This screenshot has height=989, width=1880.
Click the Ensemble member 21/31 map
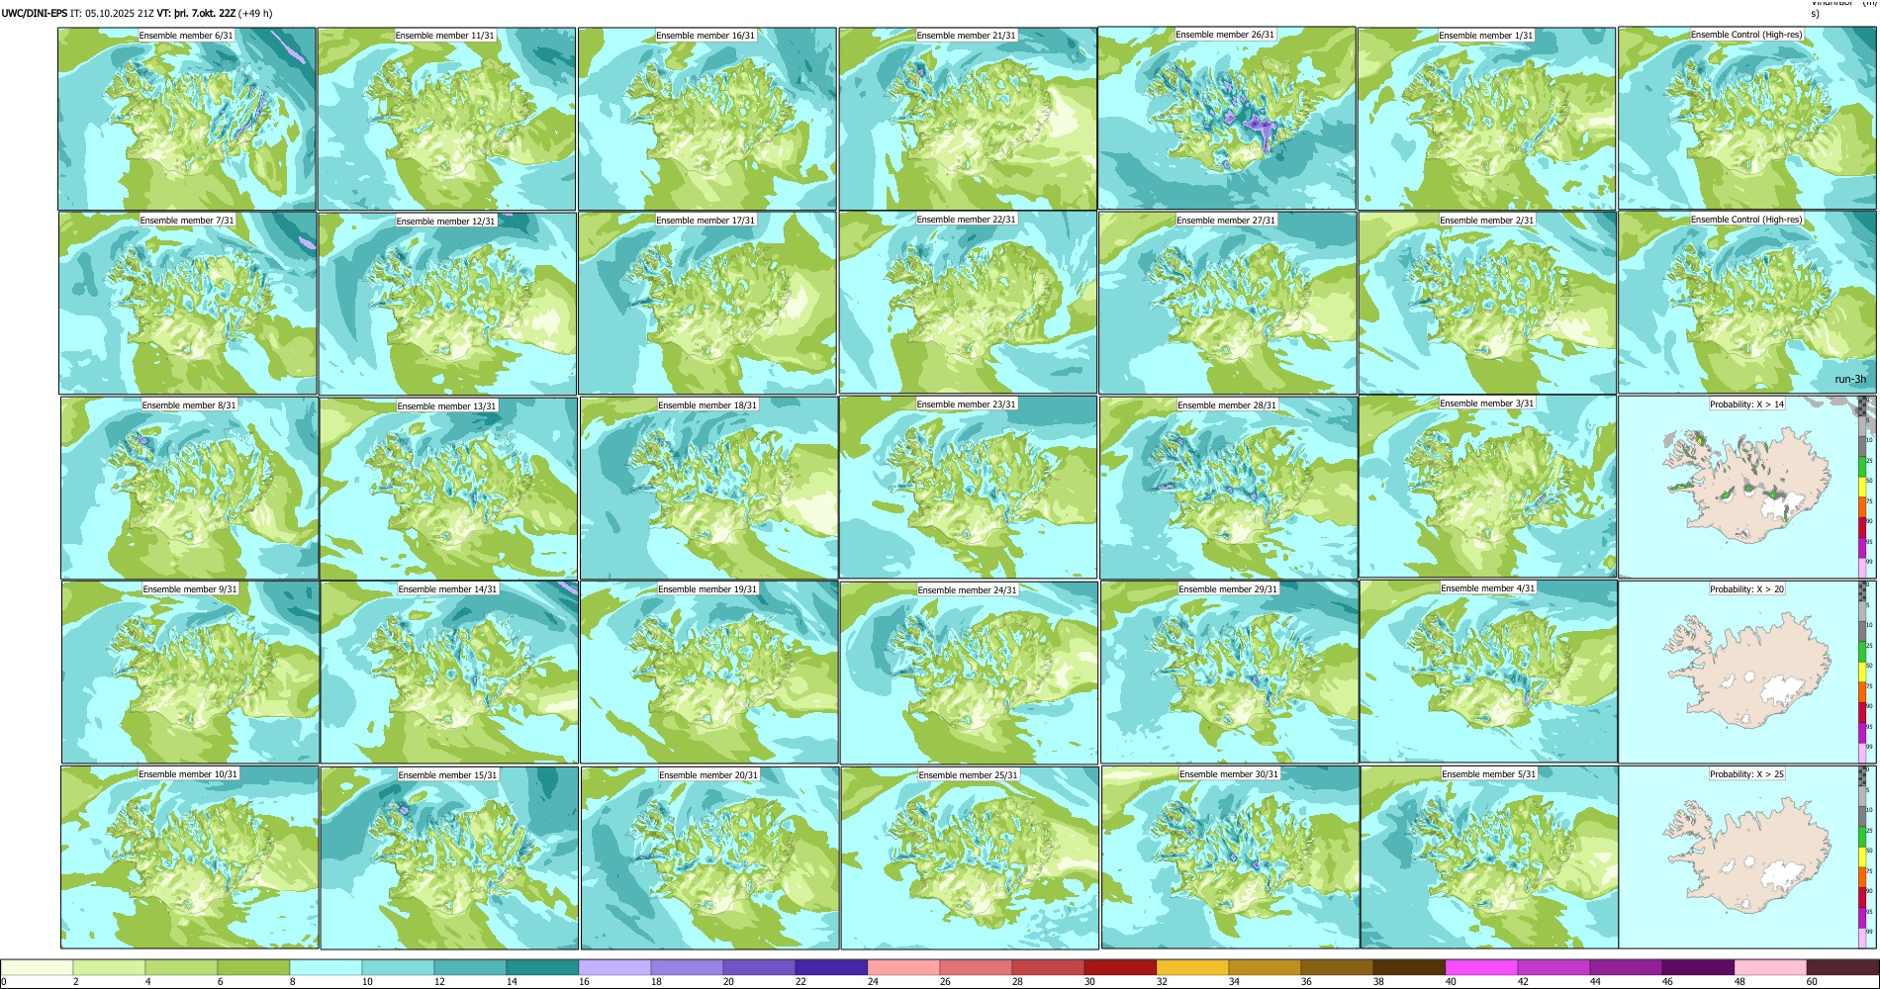968,119
